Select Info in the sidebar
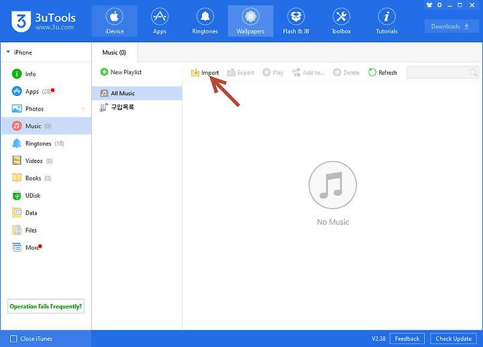This screenshot has width=483, height=347. coord(46,74)
